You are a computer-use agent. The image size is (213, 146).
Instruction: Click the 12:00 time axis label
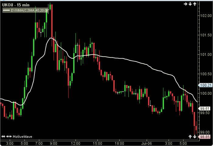pyautogui.click(x=75, y=144)
